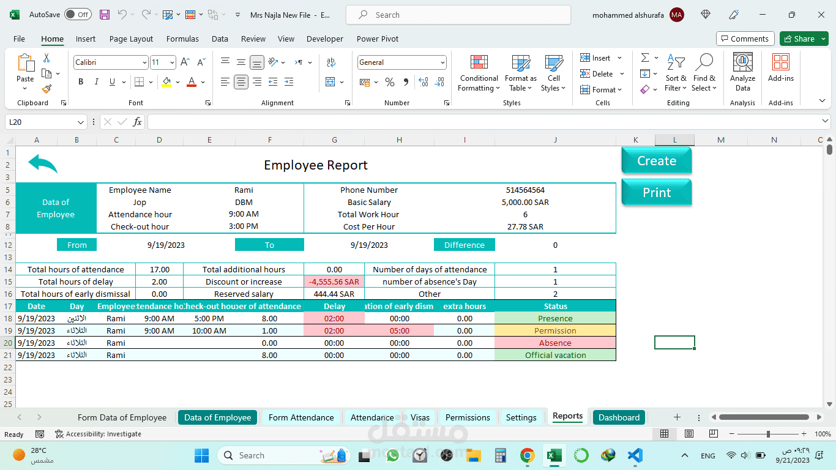
Task: Click the Create button
Action: tap(656, 161)
